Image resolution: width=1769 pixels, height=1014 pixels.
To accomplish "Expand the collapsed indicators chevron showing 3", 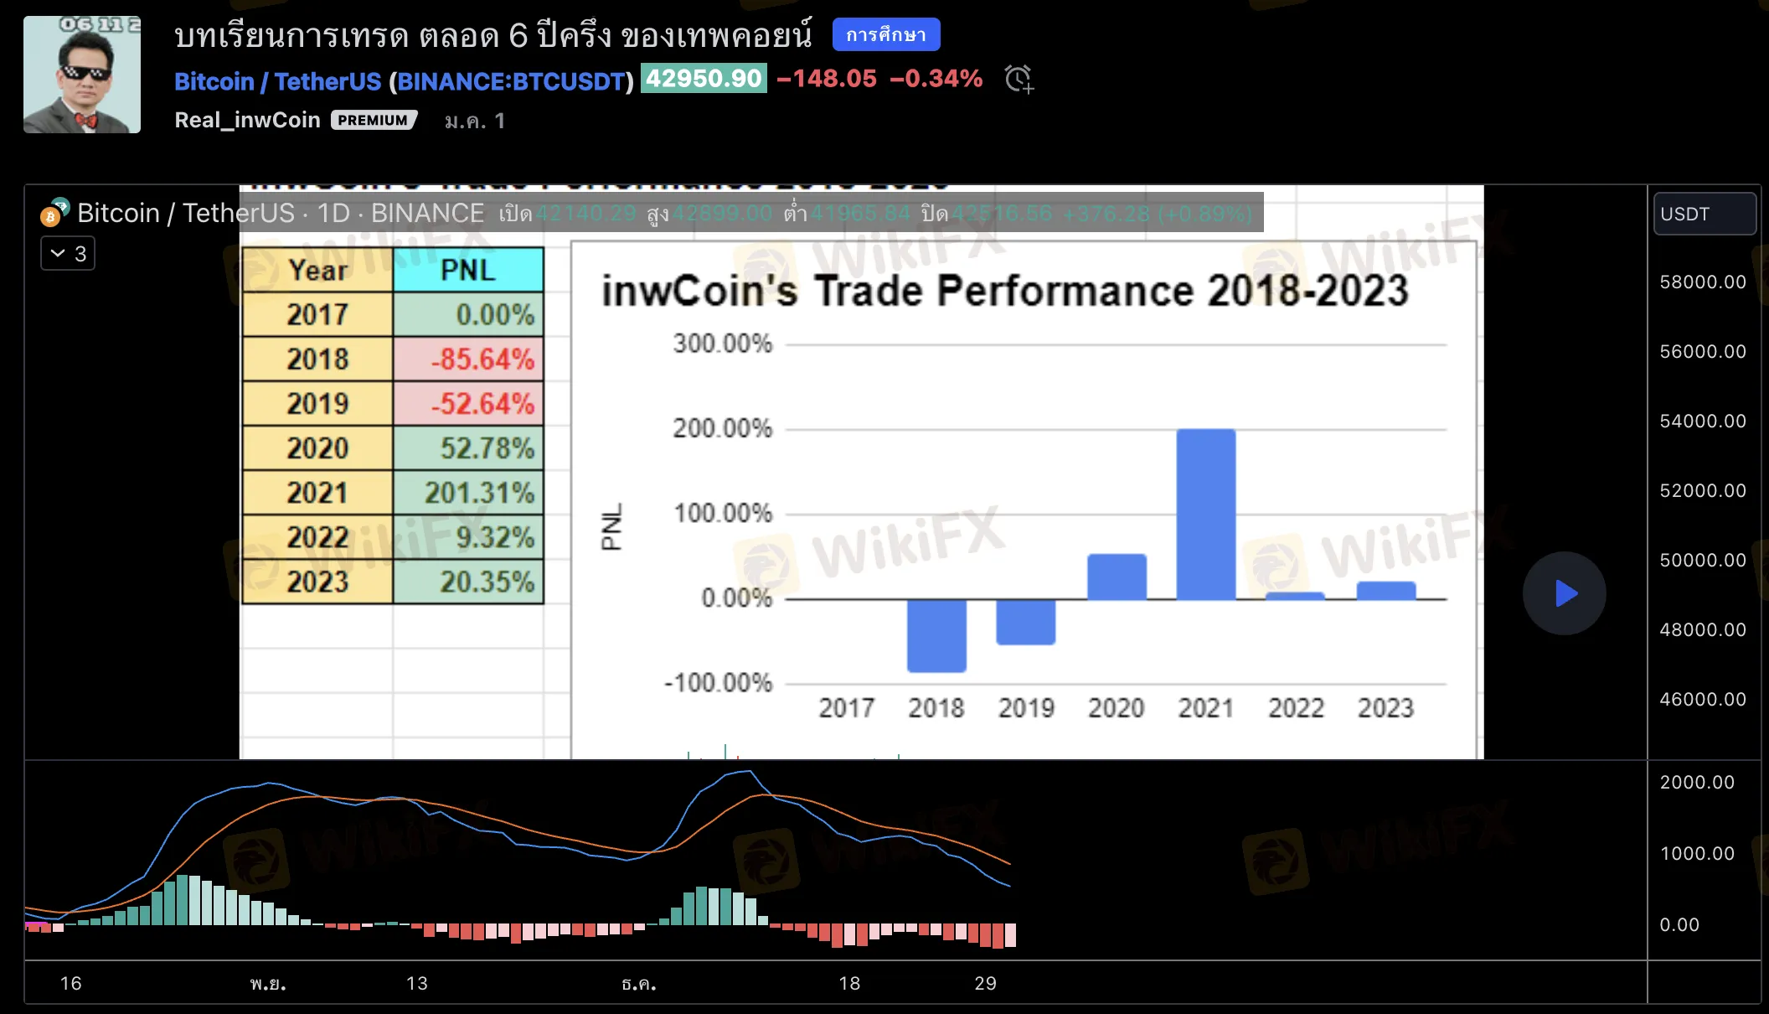I will tap(68, 253).
